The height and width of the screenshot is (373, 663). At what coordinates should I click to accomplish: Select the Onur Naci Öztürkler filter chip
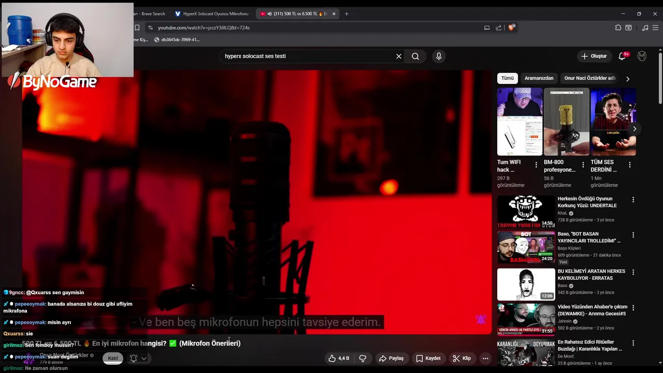[x=590, y=78]
